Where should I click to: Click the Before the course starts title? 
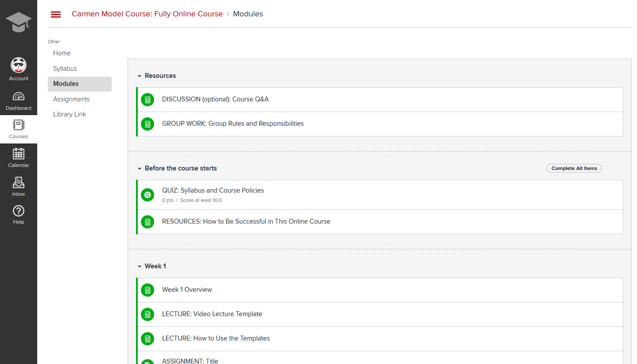click(x=181, y=168)
